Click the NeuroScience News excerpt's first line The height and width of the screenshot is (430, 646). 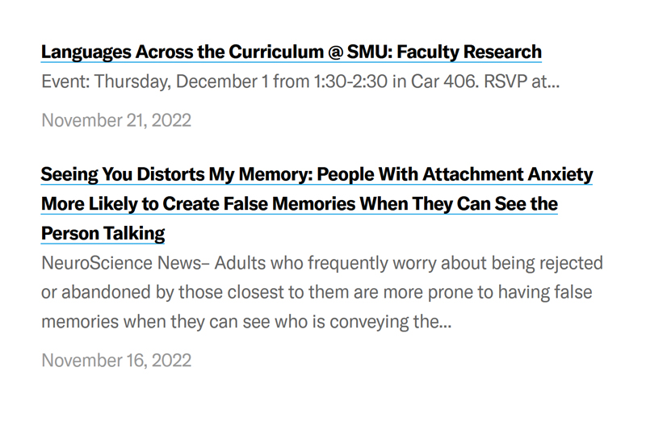point(321,264)
